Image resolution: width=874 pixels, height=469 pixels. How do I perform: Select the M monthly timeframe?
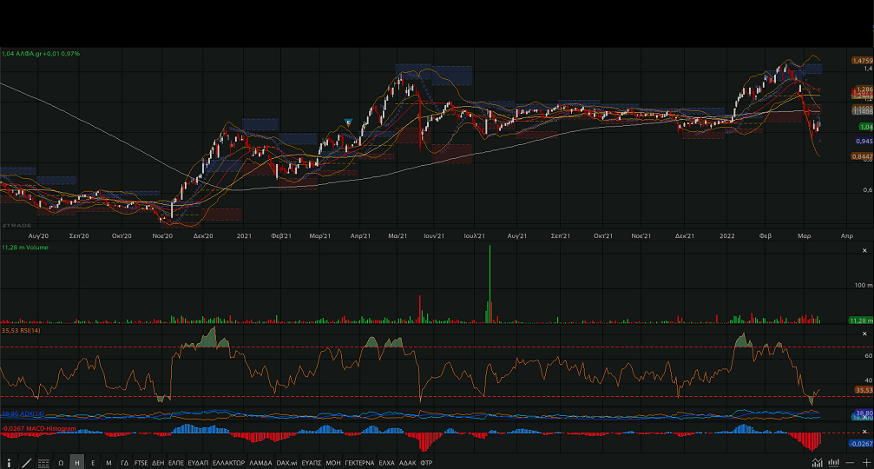[108, 463]
